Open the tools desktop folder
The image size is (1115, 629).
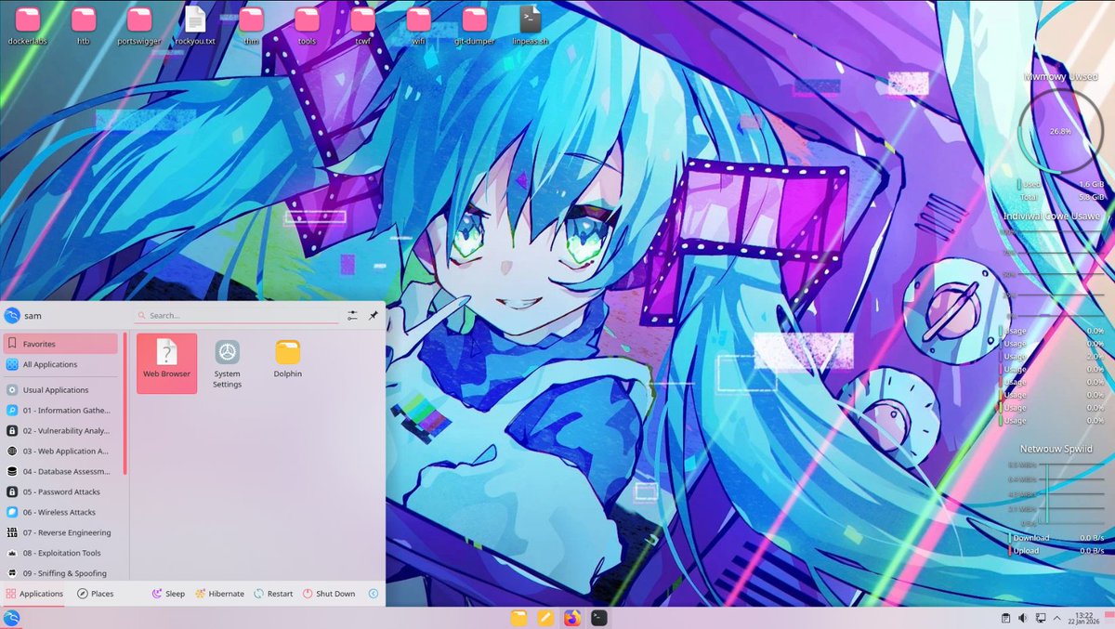[307, 25]
